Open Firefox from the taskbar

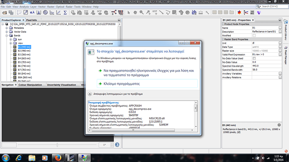[58, 158]
